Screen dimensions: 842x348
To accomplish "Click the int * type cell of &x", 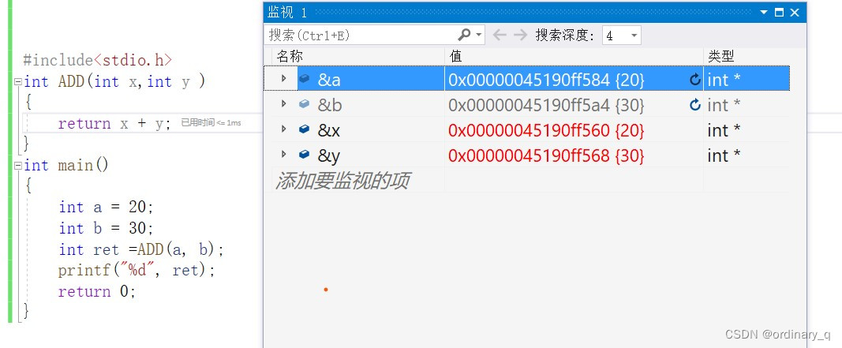I will pos(724,130).
